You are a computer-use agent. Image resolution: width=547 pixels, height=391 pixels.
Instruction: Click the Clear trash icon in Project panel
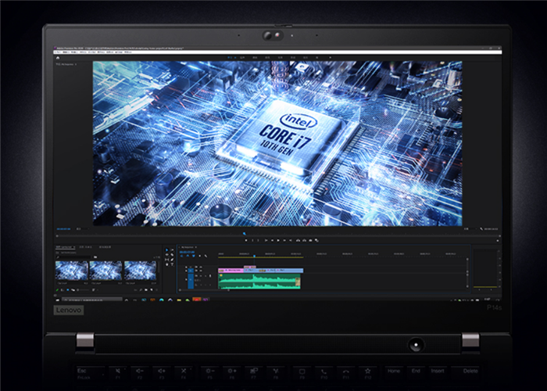[156, 290]
